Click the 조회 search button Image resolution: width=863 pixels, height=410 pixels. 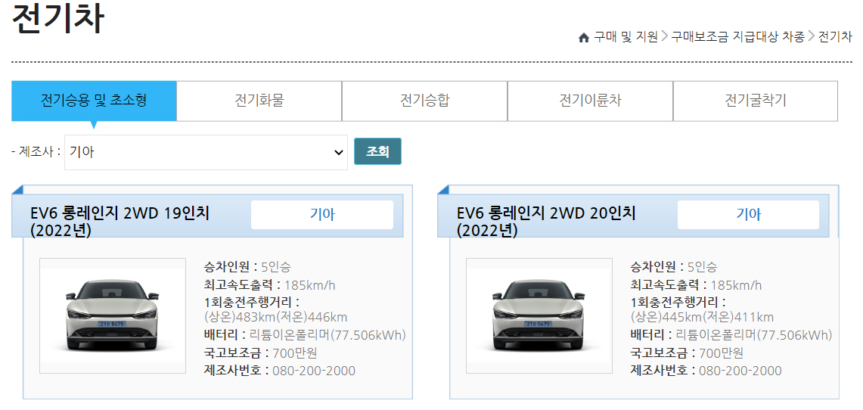pyautogui.click(x=377, y=151)
